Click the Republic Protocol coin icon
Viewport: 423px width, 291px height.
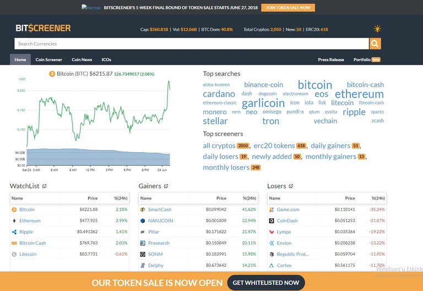click(x=272, y=254)
